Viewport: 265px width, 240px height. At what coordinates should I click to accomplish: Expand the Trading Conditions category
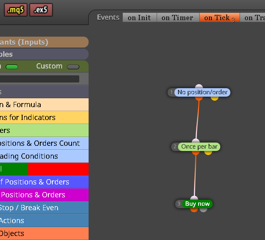click(44, 156)
